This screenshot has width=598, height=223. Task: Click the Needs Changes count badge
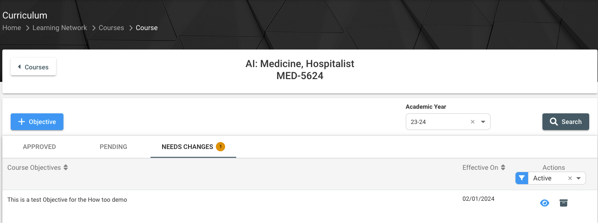(x=220, y=147)
